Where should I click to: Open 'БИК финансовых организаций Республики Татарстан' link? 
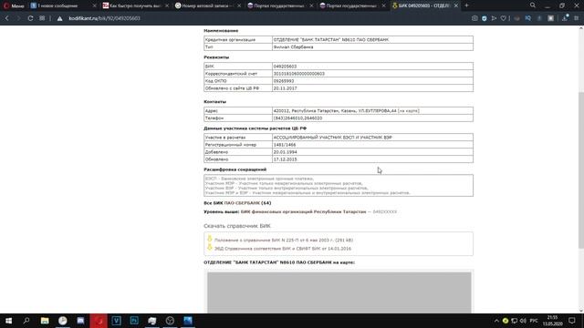[x=304, y=212]
